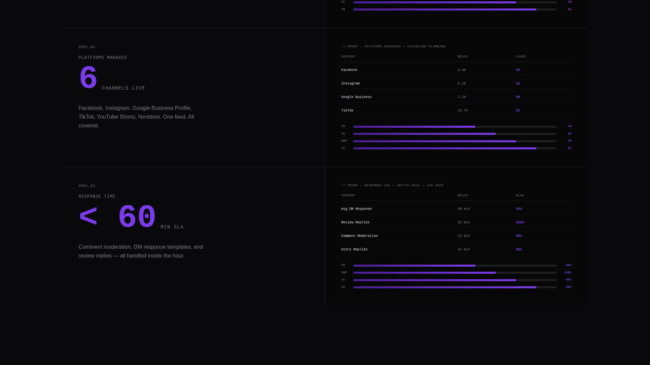Screen dimensions: 650x365
Task: Click the Clearflow Plumbing platform coverage heading
Action: pyautogui.click(x=393, y=46)
